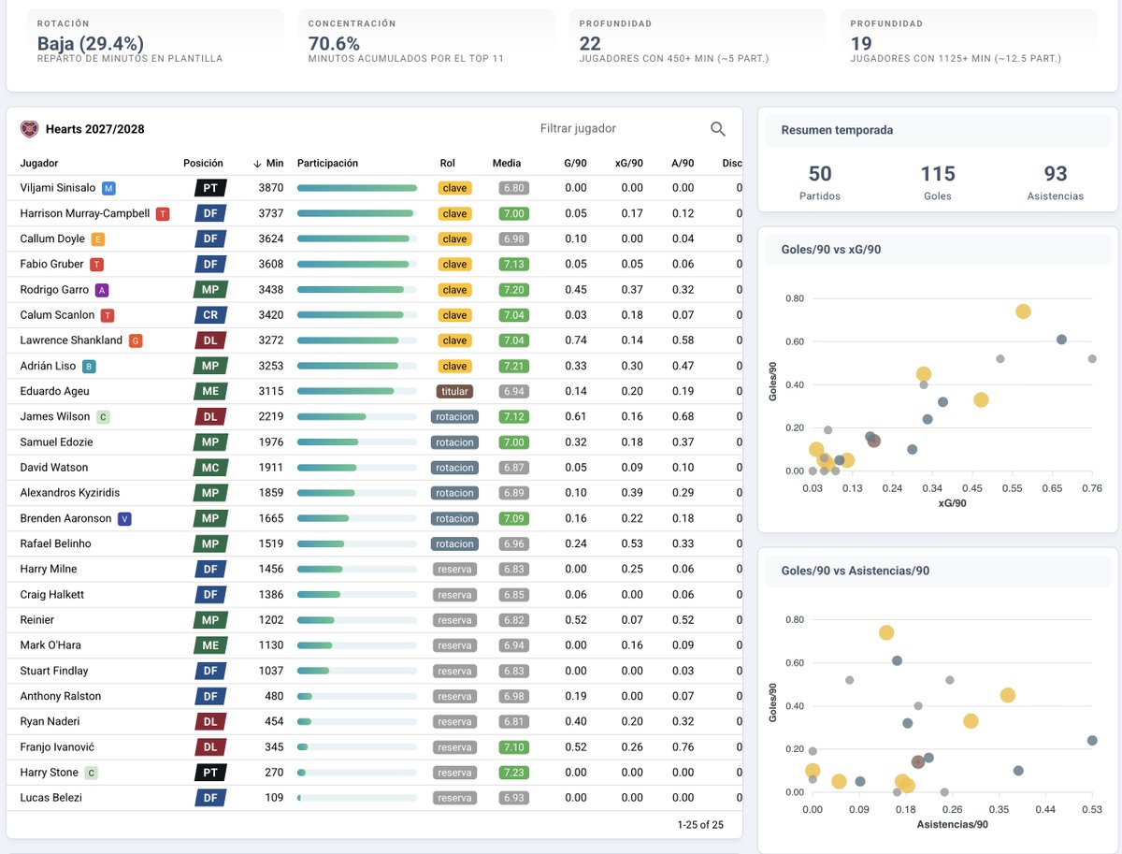1122x854 pixels.
Task: Open the Profundidad 22 jugadores card
Action: pyautogui.click(x=698, y=43)
